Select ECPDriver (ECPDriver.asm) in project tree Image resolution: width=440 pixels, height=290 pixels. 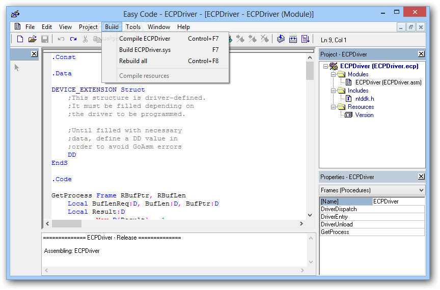389,82
